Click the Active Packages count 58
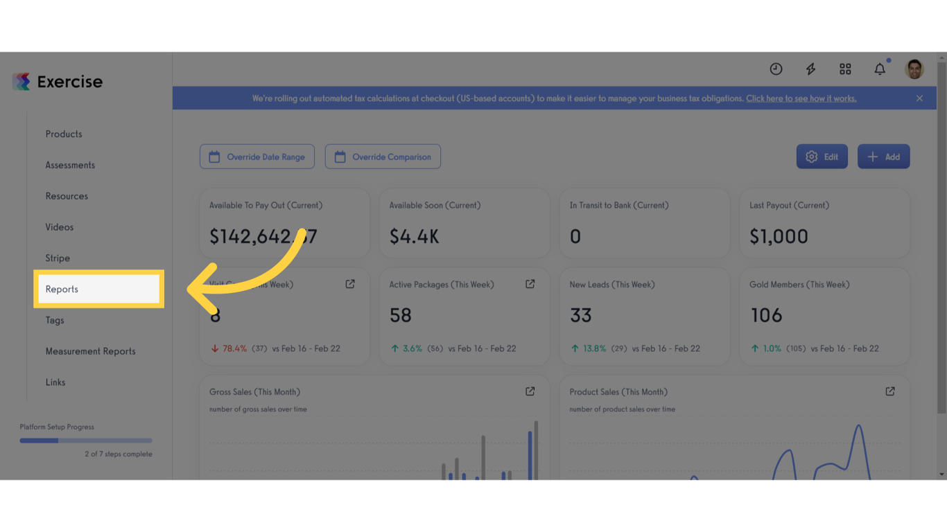Viewport: 947px width, 532px height. click(x=401, y=315)
